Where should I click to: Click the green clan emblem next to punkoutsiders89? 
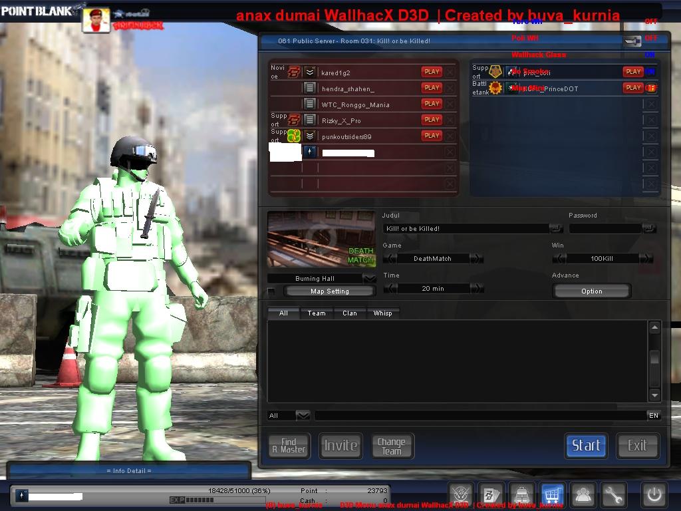click(295, 136)
